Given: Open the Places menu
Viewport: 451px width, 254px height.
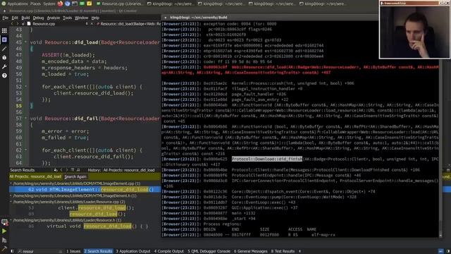Looking at the screenshot, I should coord(36,4).
